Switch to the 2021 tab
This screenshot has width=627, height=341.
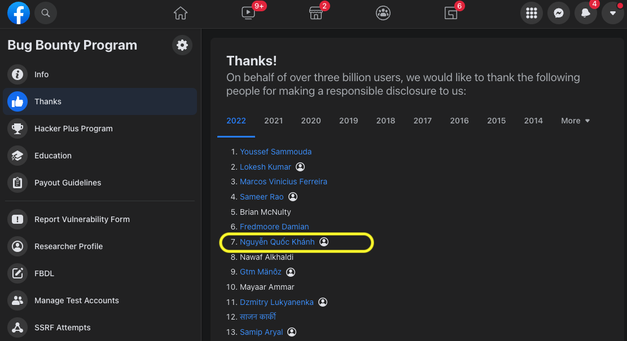[x=274, y=121]
